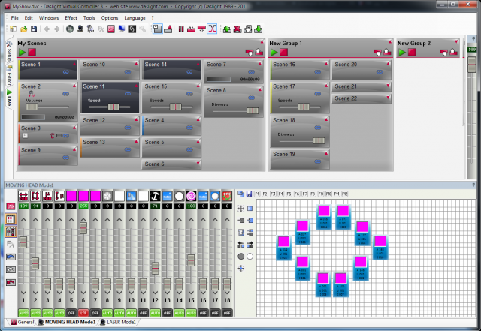Open the show file folder icon
This screenshot has width=481, height=331.
click(24, 29)
